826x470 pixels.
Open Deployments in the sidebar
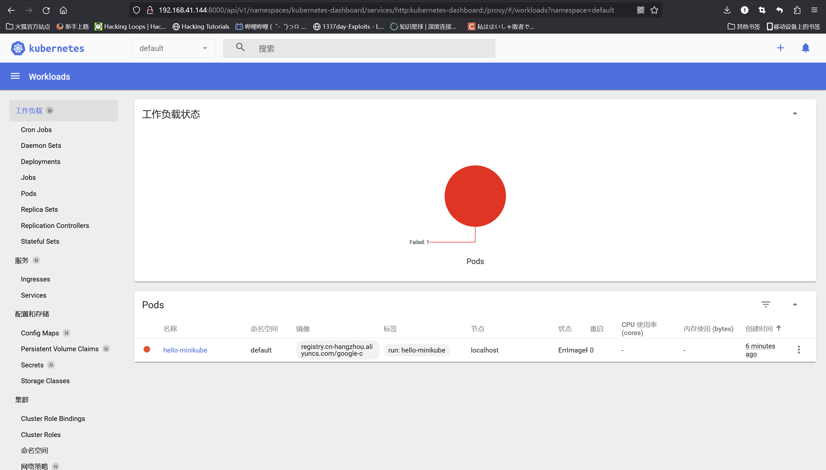41,161
